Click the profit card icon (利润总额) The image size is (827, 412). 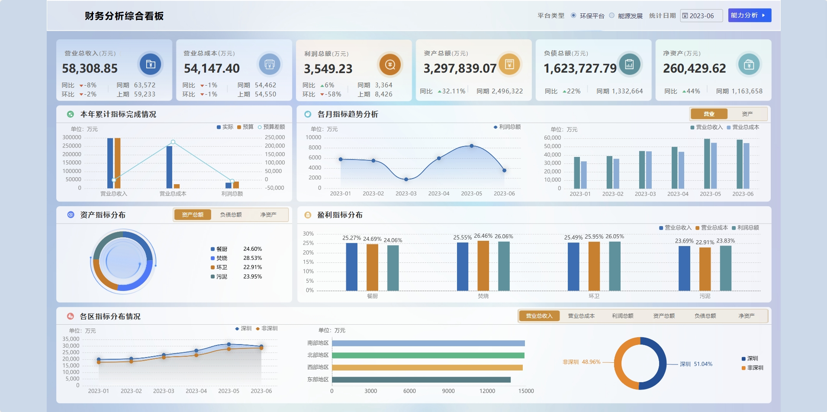point(390,65)
